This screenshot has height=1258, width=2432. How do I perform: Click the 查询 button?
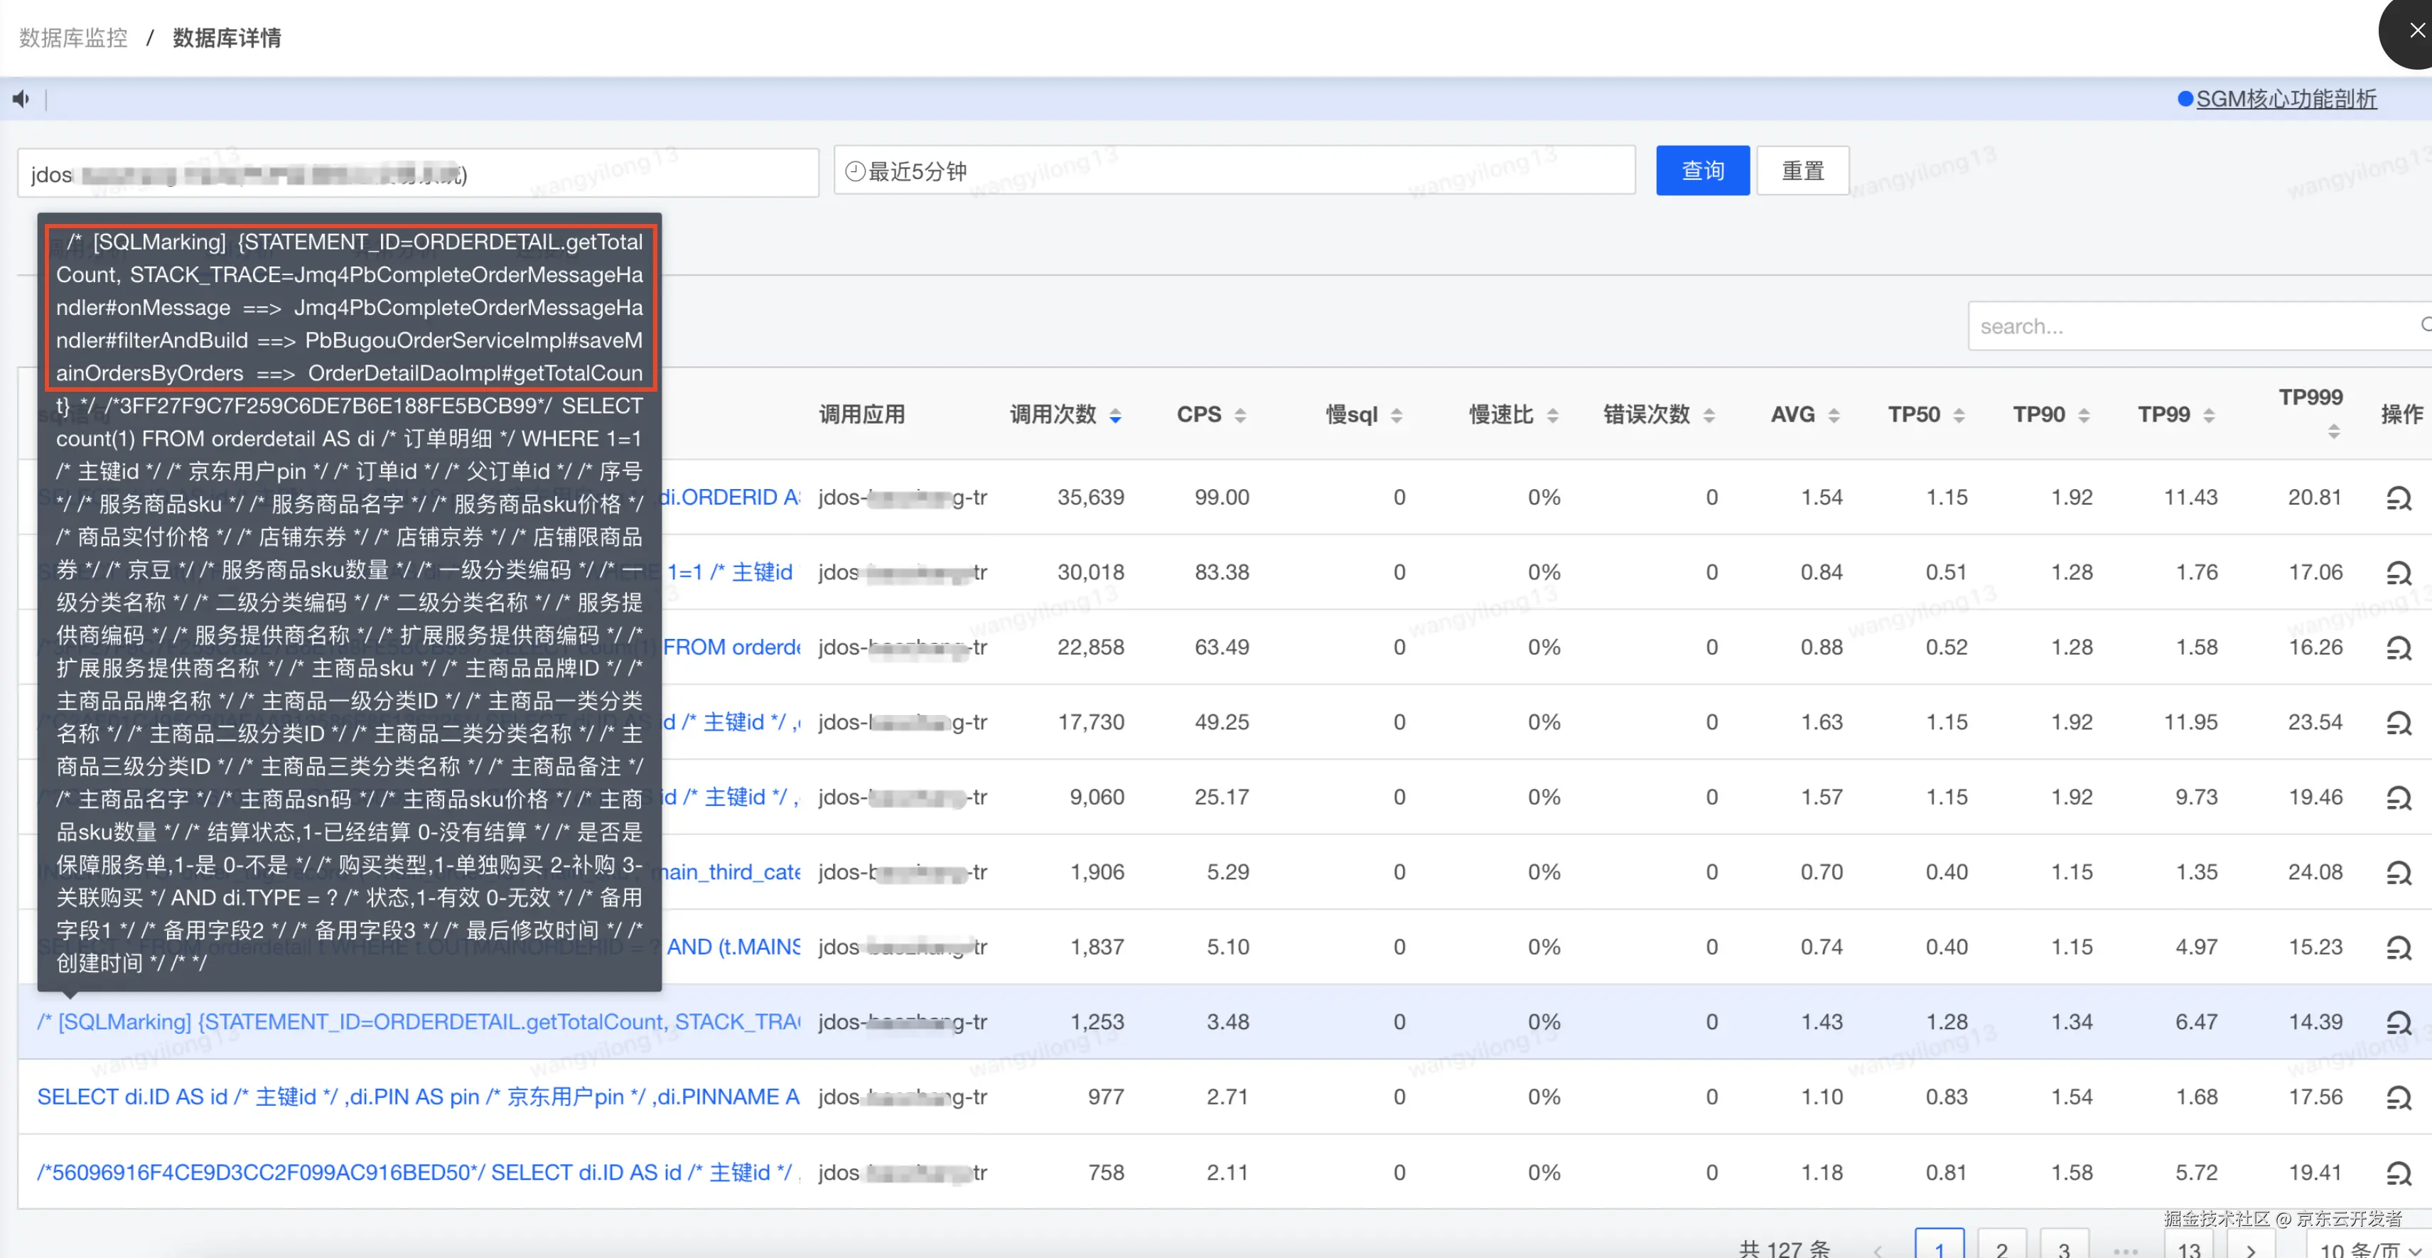[x=1701, y=171]
